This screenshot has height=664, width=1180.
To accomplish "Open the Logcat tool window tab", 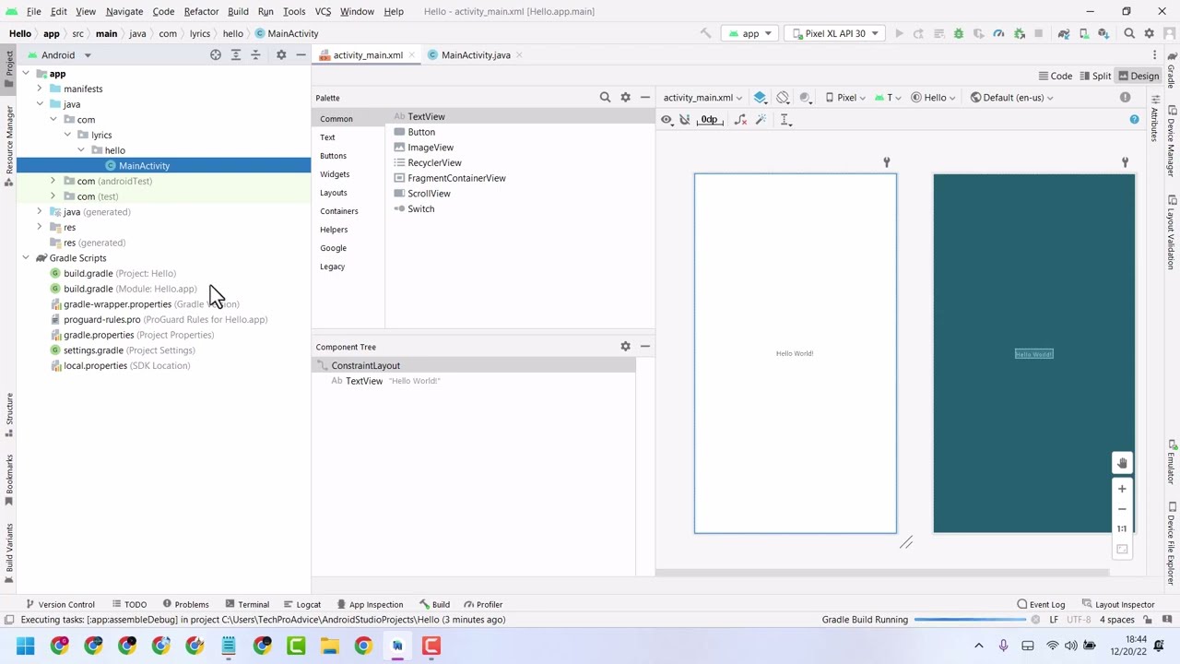I will click(301, 604).
